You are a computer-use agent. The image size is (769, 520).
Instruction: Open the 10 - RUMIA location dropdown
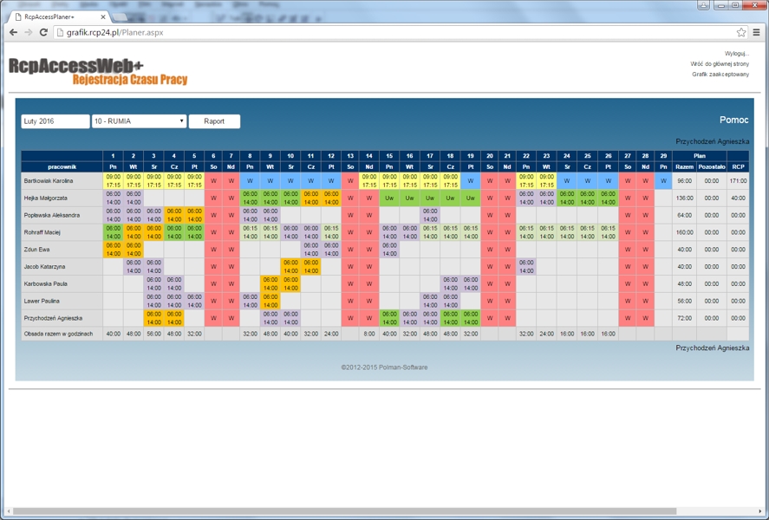click(x=139, y=121)
